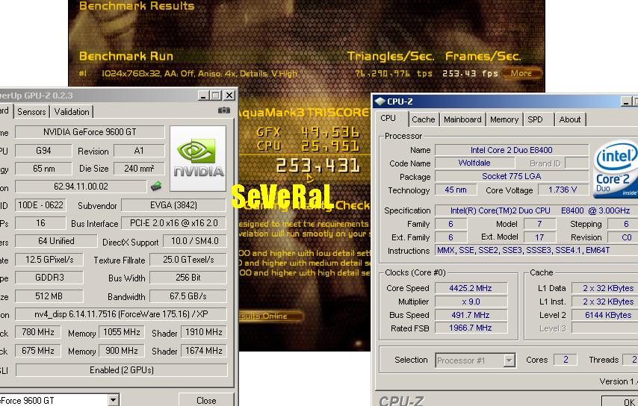Click the 64 Unified shaders field
The height and width of the screenshot is (406, 638).
click(56, 241)
